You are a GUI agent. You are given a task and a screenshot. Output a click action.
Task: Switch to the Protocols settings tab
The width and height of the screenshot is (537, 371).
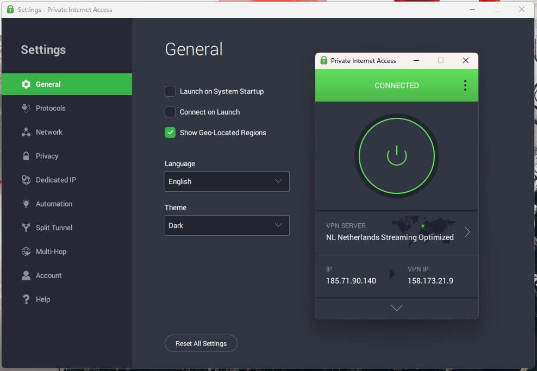[67, 108]
